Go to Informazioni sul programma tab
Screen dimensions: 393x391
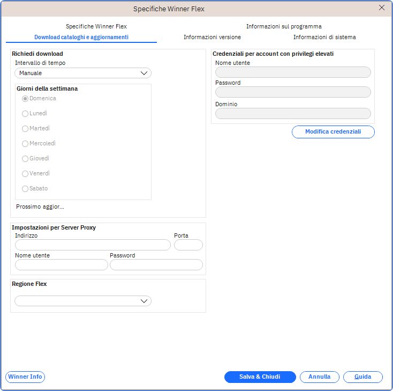coord(284,26)
